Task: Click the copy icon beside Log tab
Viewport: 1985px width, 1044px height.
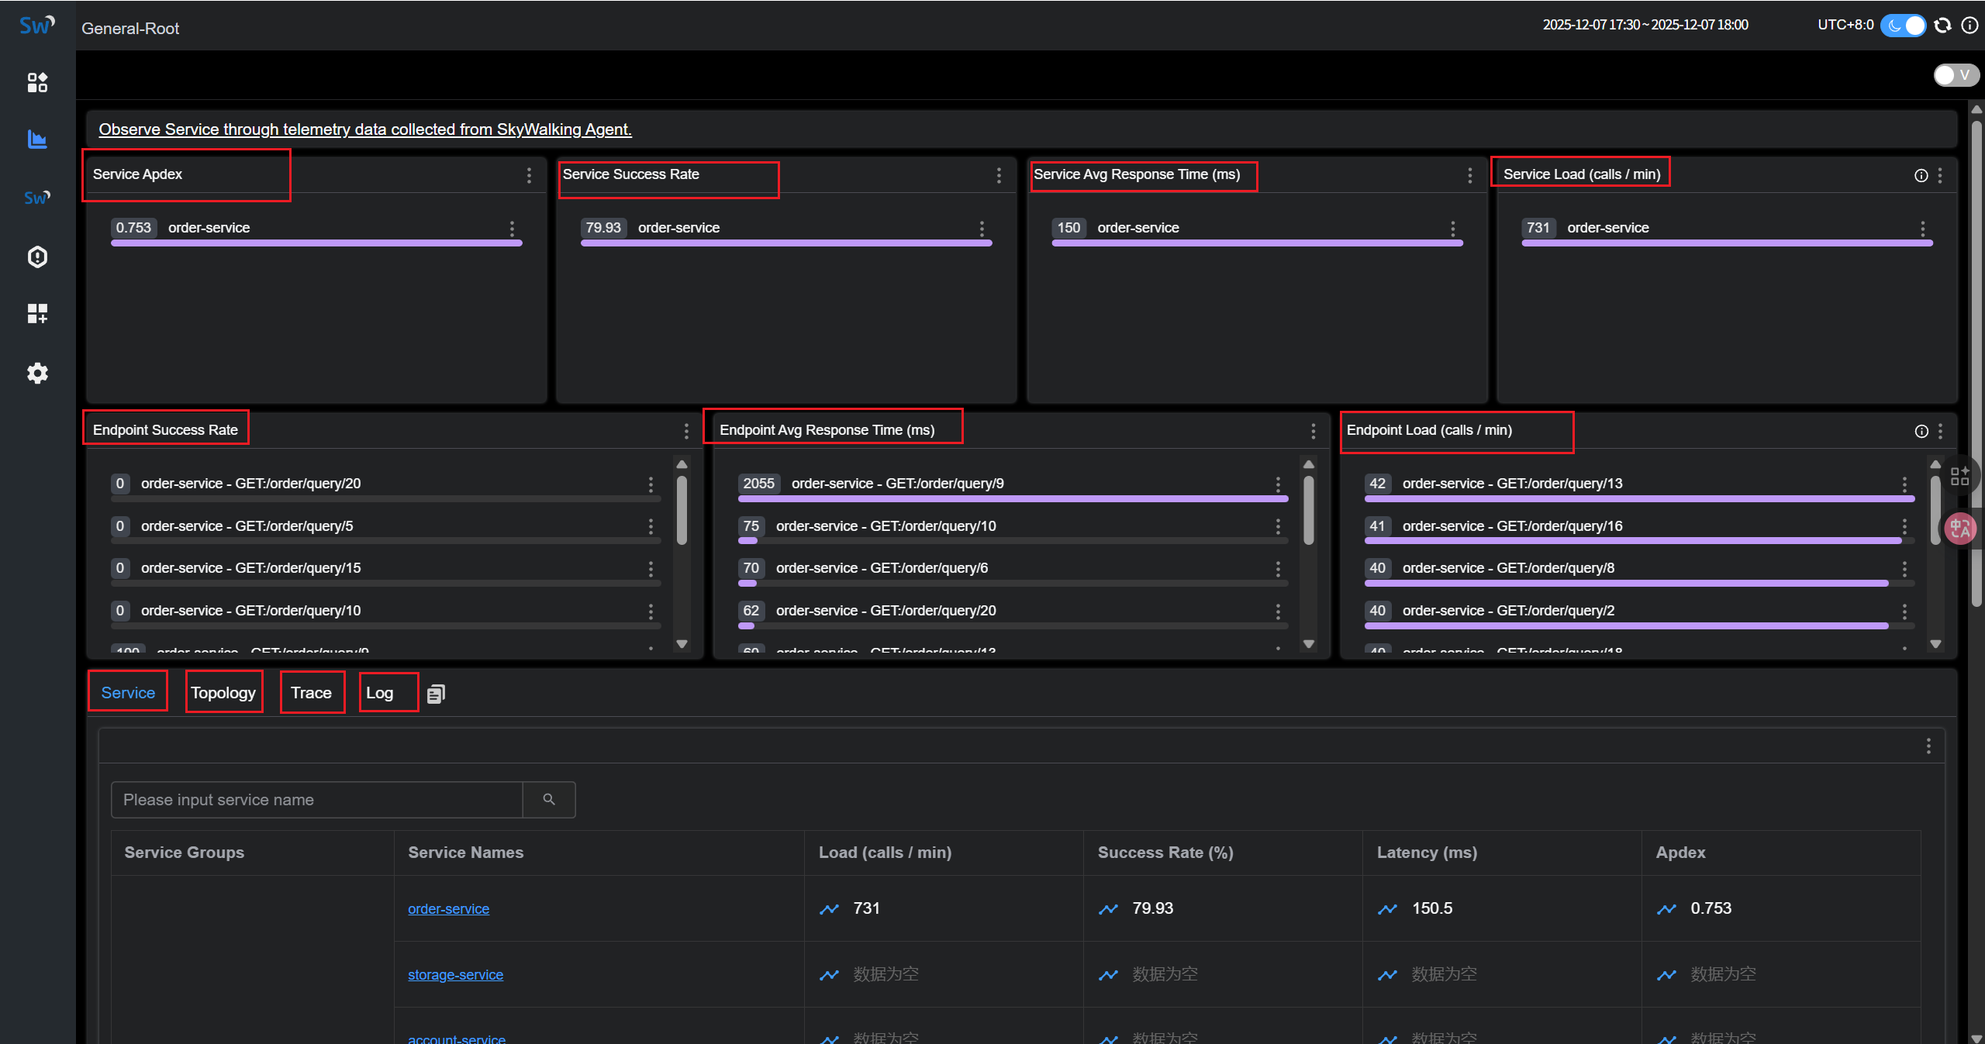Action: pyautogui.click(x=436, y=694)
